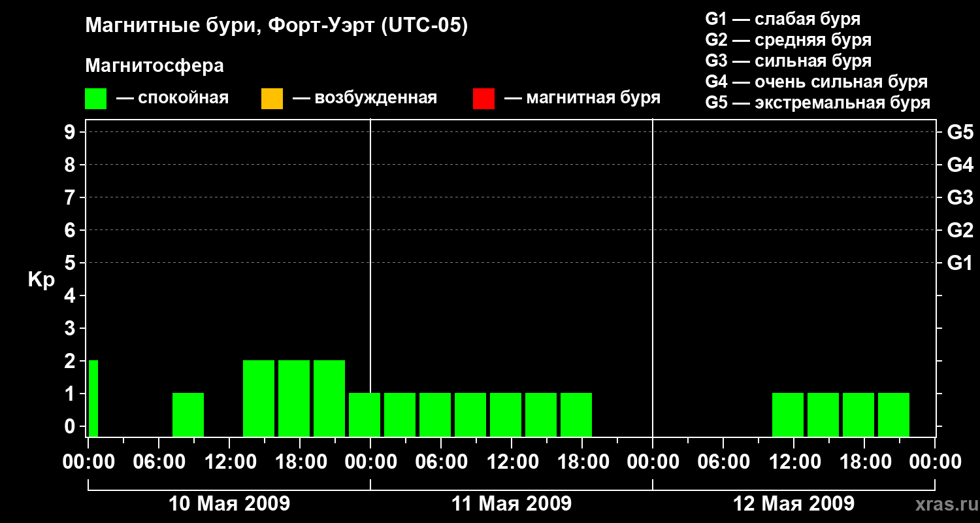Click 'G2 — средняя буря' legend line
This screenshot has height=523, width=980.
pyautogui.click(x=788, y=40)
